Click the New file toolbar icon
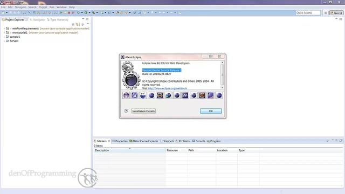345x194 pixels. click(x=3, y=13)
